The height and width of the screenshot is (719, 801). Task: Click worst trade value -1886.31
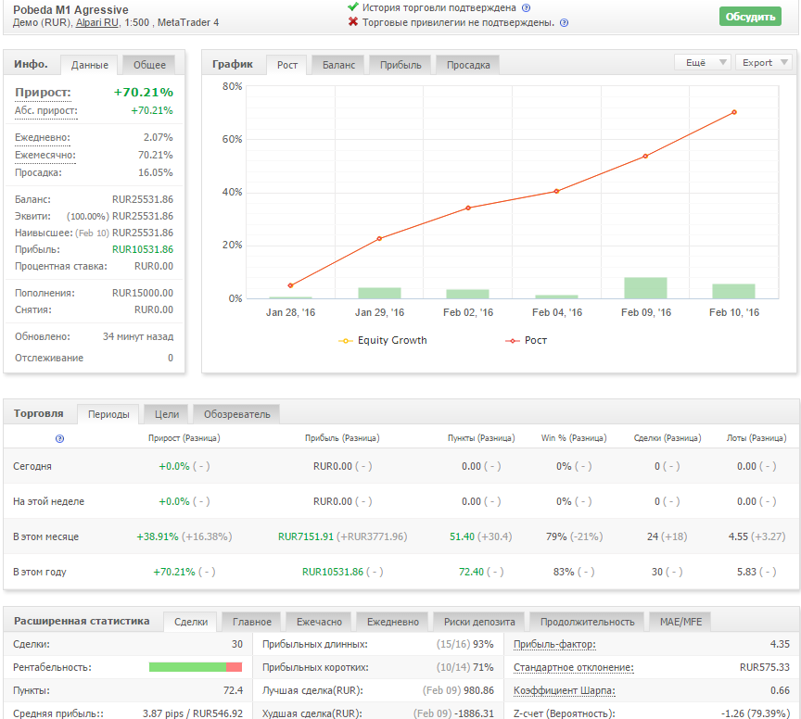click(x=474, y=713)
